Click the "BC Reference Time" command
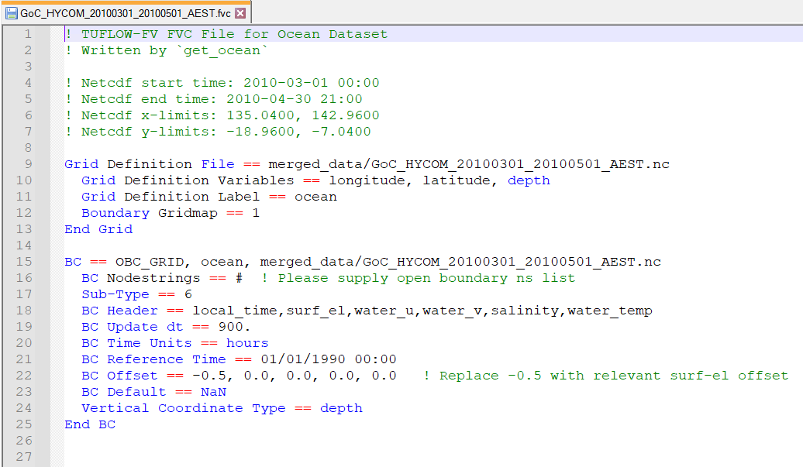This screenshot has width=803, height=467. coord(153,359)
